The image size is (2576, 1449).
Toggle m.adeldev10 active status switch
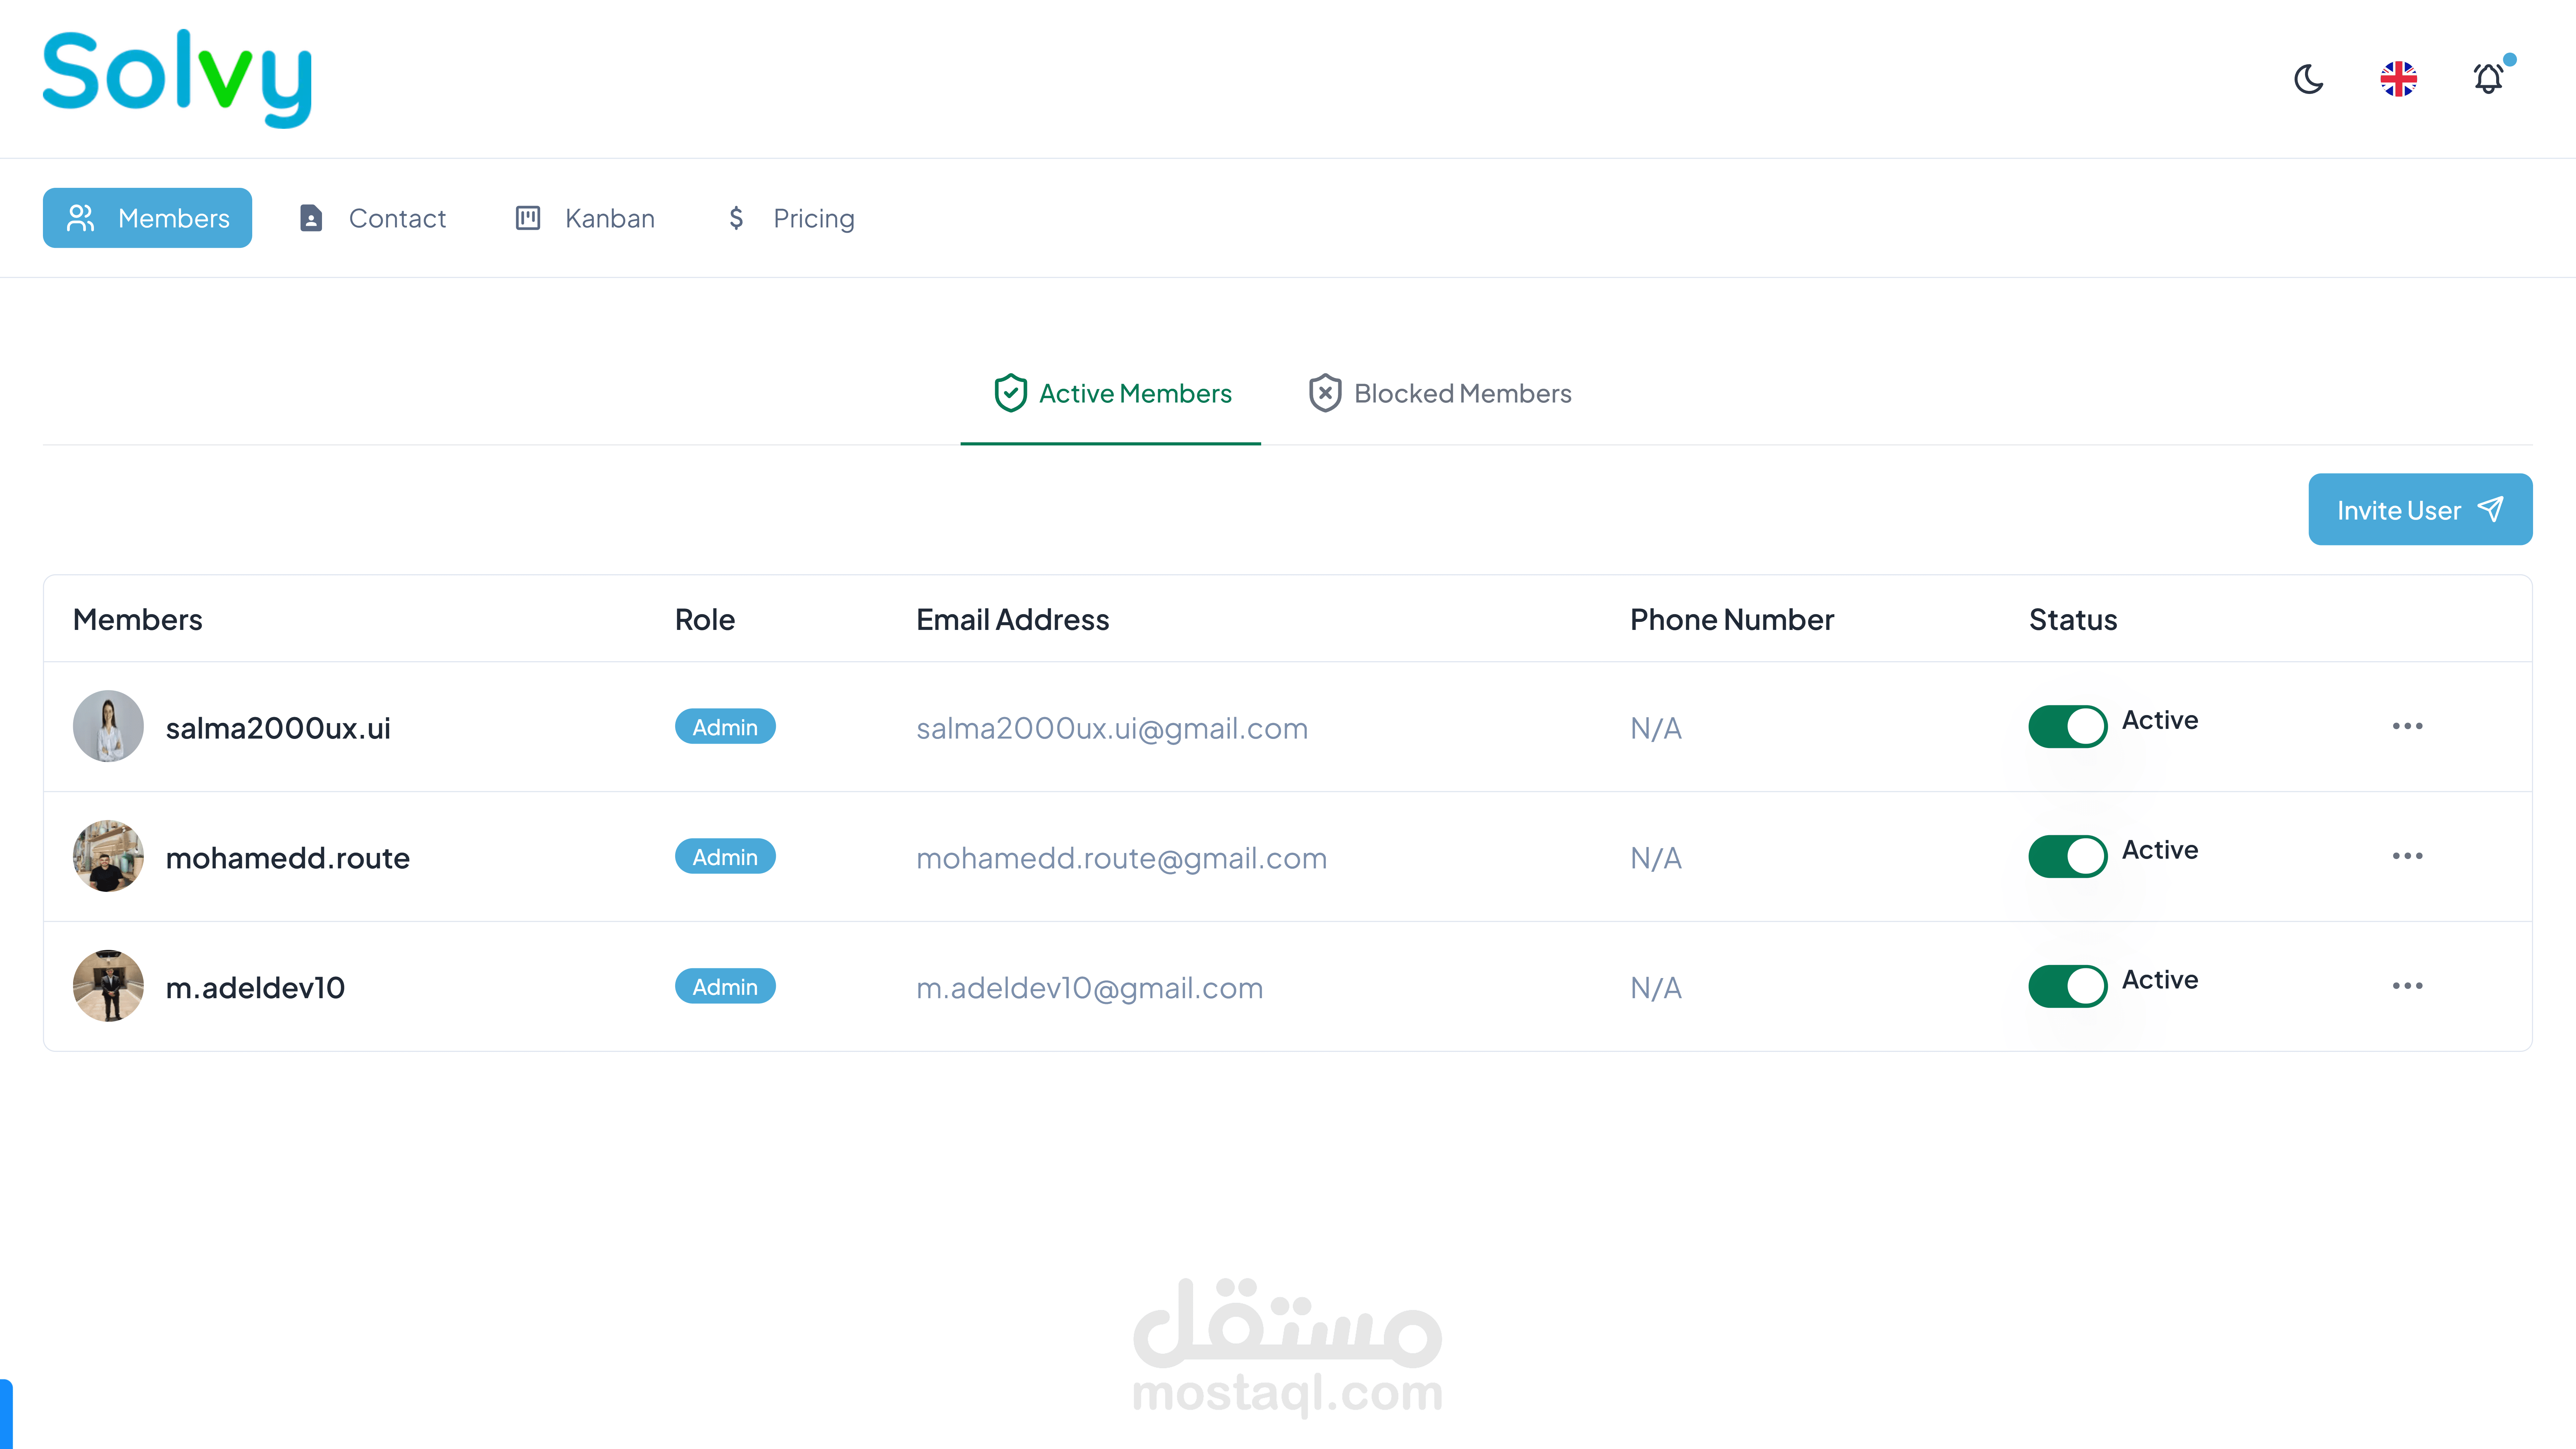(x=2067, y=986)
